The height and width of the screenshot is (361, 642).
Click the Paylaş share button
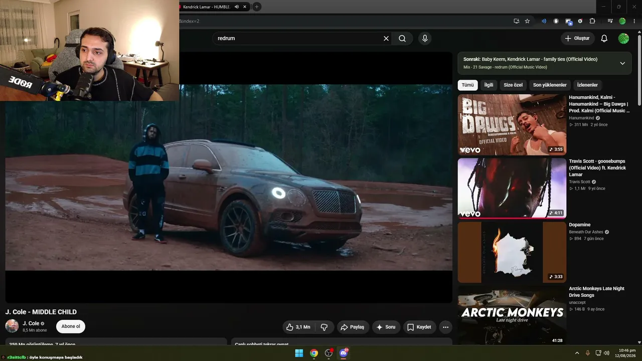353,327
